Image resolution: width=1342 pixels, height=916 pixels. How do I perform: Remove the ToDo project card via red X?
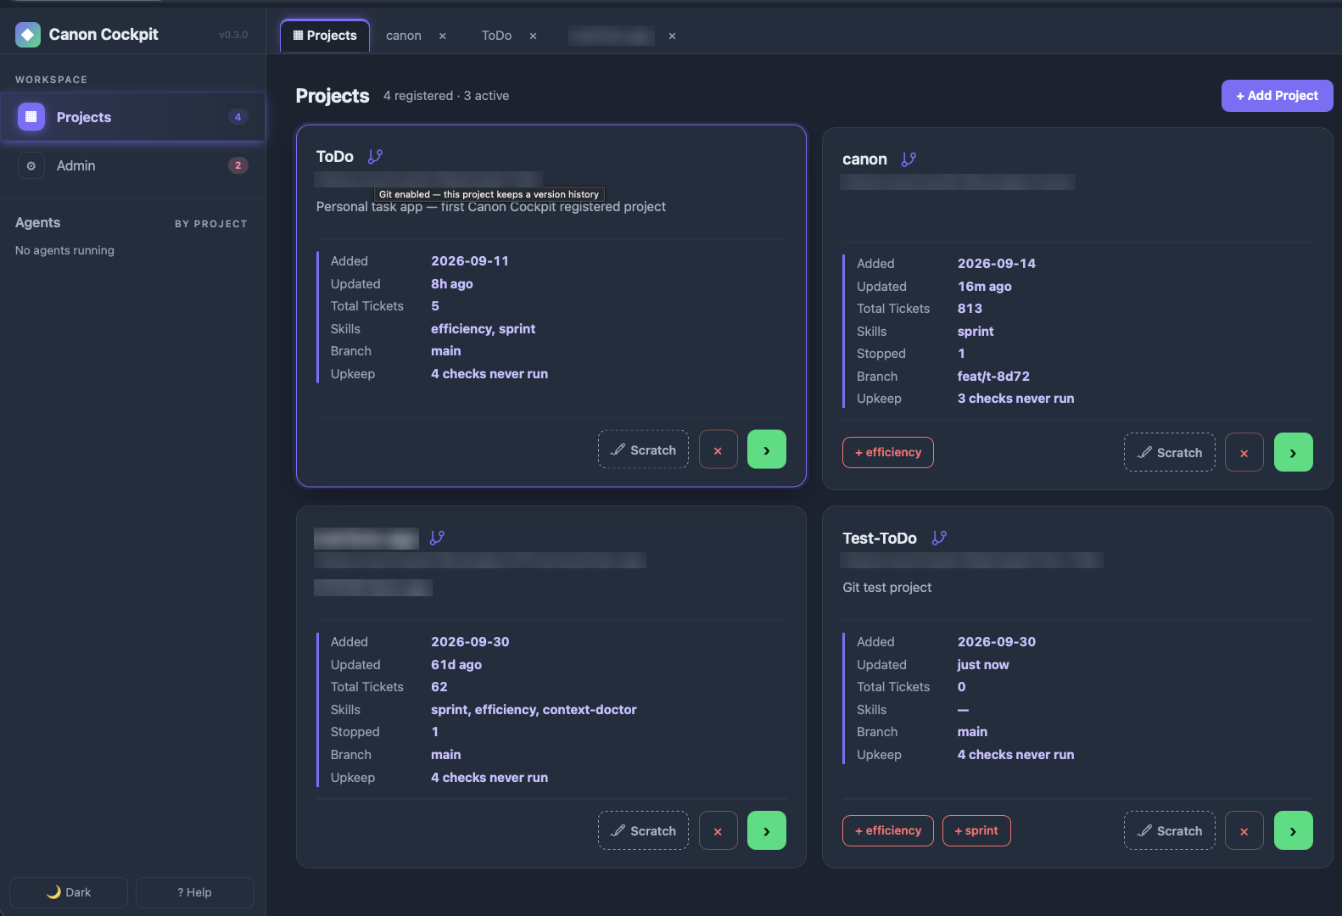pyautogui.click(x=719, y=450)
